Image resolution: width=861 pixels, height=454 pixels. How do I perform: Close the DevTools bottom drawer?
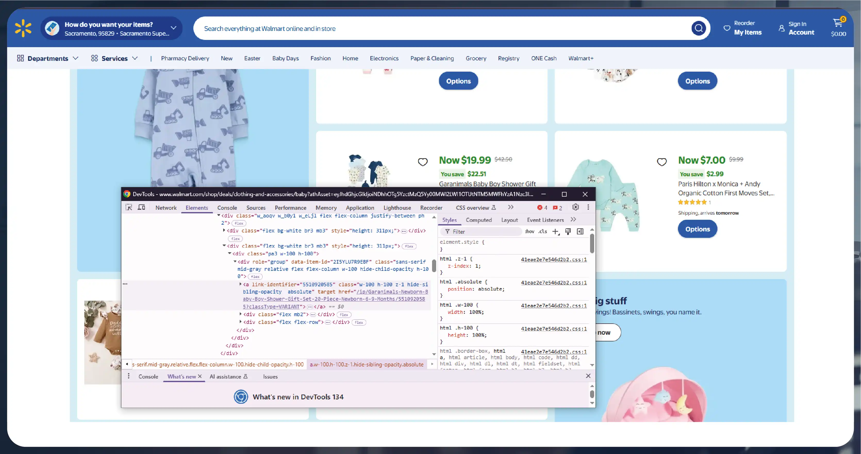588,376
